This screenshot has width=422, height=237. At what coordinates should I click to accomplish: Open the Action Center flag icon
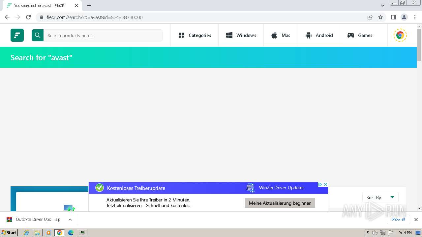391,233
